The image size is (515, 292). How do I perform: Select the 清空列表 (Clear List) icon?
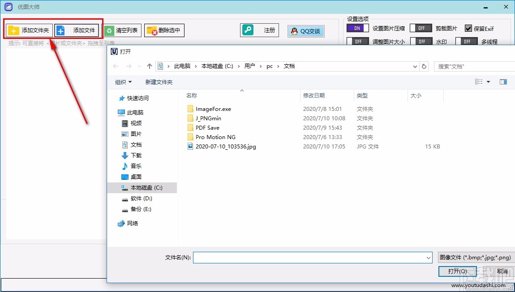110,30
